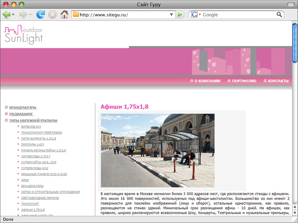298x223 pixels.
Task: Expand the address bar URL history dropdown
Action: pyautogui.click(x=171, y=14)
